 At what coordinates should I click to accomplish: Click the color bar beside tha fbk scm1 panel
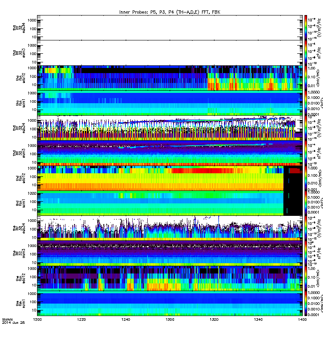[x=306, y=103]
